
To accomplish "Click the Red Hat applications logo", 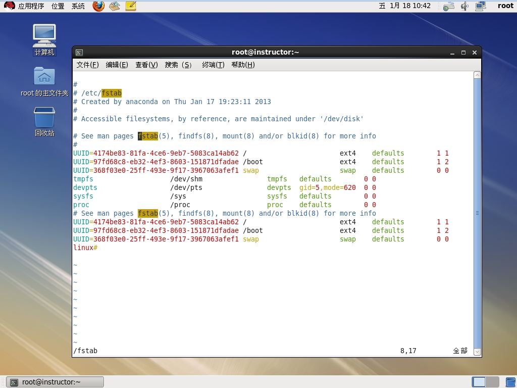I will (x=9, y=6).
